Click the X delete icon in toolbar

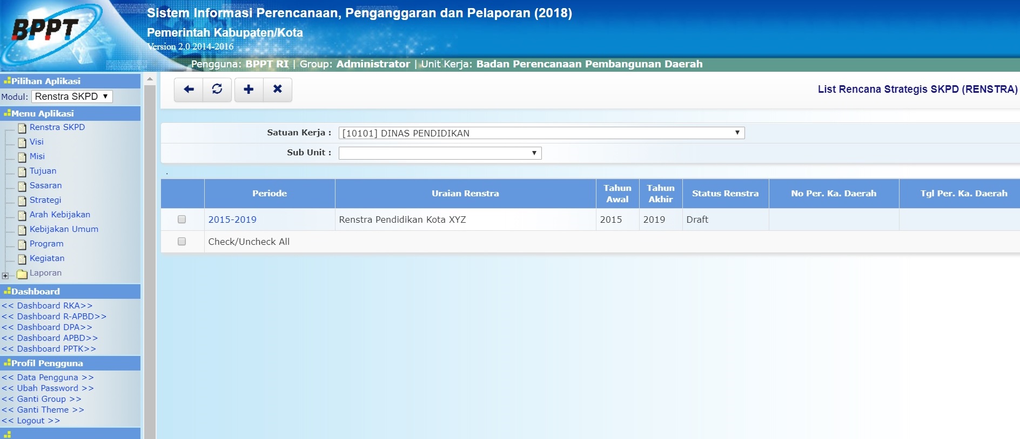[278, 90]
